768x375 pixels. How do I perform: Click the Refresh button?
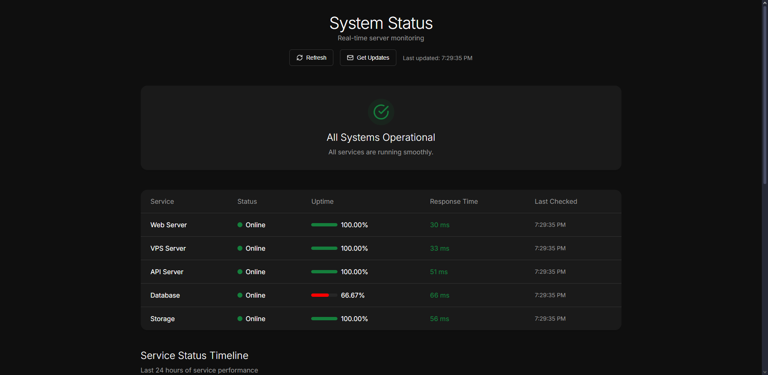[311, 58]
